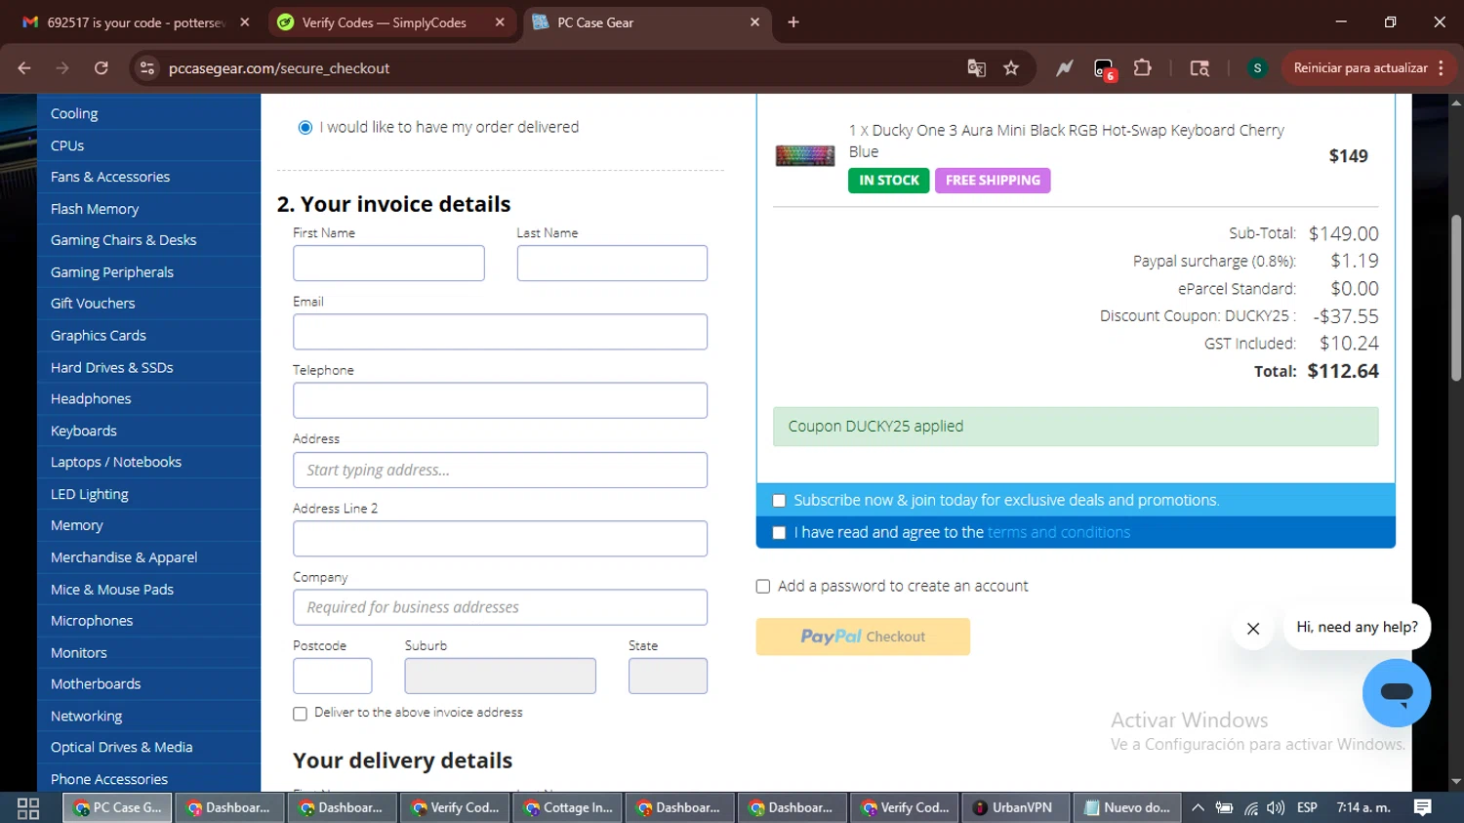The height and width of the screenshot is (823, 1464).
Task: Open the Chrome three-dot menu
Action: (1441, 68)
